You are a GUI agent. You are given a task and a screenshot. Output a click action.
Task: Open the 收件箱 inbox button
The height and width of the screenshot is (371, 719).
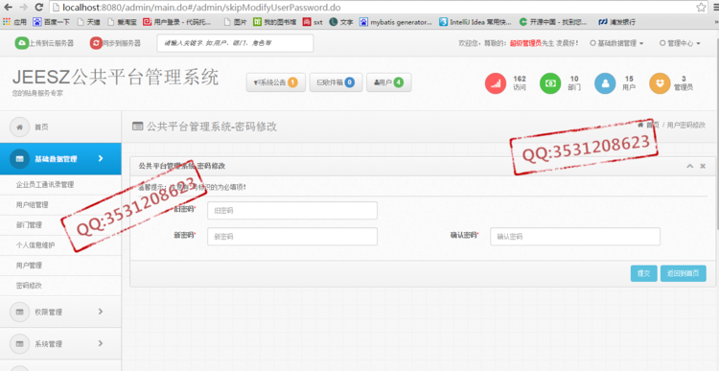click(336, 82)
